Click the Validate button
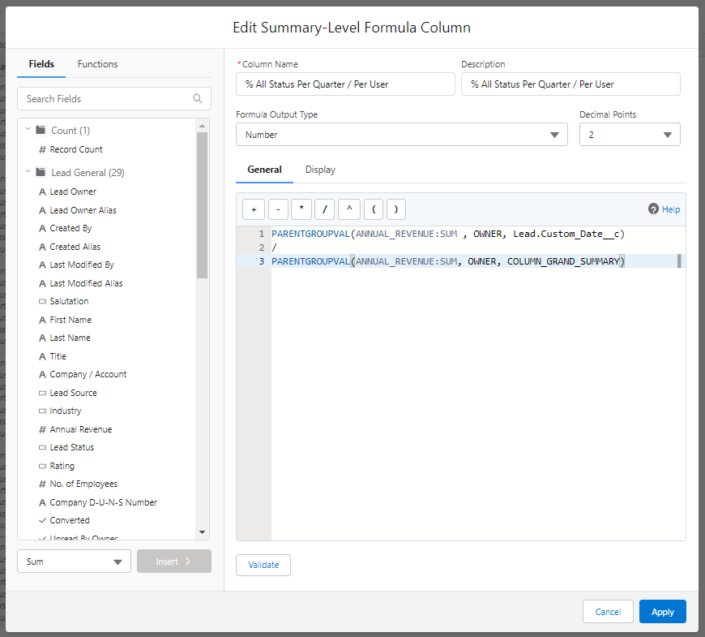This screenshot has height=637, width=705. pyautogui.click(x=263, y=565)
